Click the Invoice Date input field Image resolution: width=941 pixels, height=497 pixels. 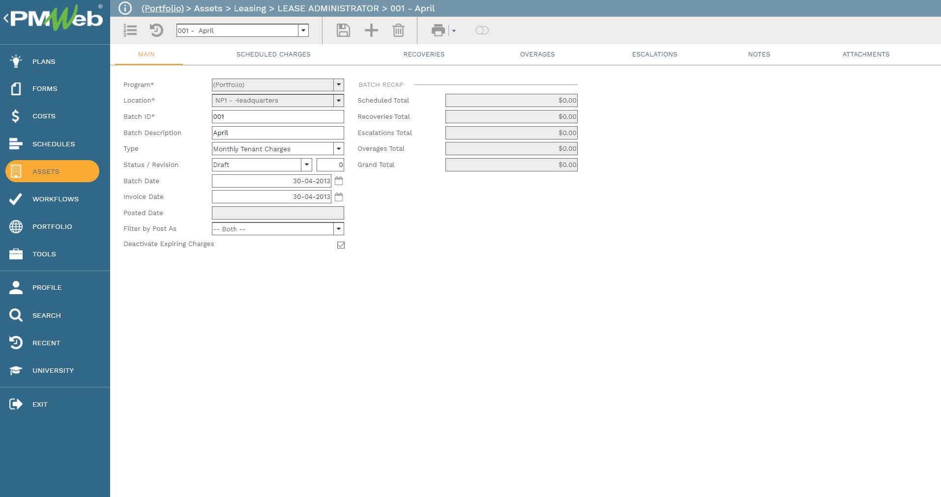pos(271,197)
